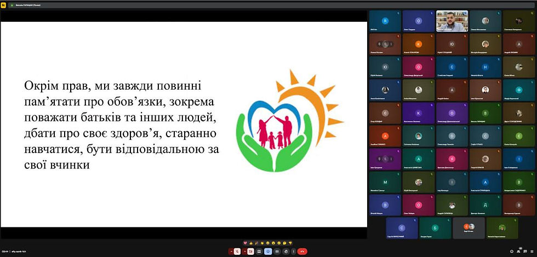Select the live video tile of the speaker

coord(452,21)
